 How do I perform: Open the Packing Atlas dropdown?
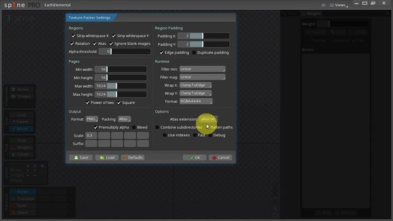tap(124, 119)
